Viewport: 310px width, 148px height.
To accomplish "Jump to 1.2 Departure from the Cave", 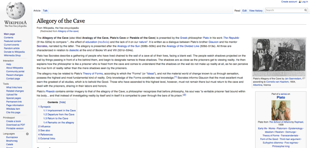I will click(x=59, y=115).
